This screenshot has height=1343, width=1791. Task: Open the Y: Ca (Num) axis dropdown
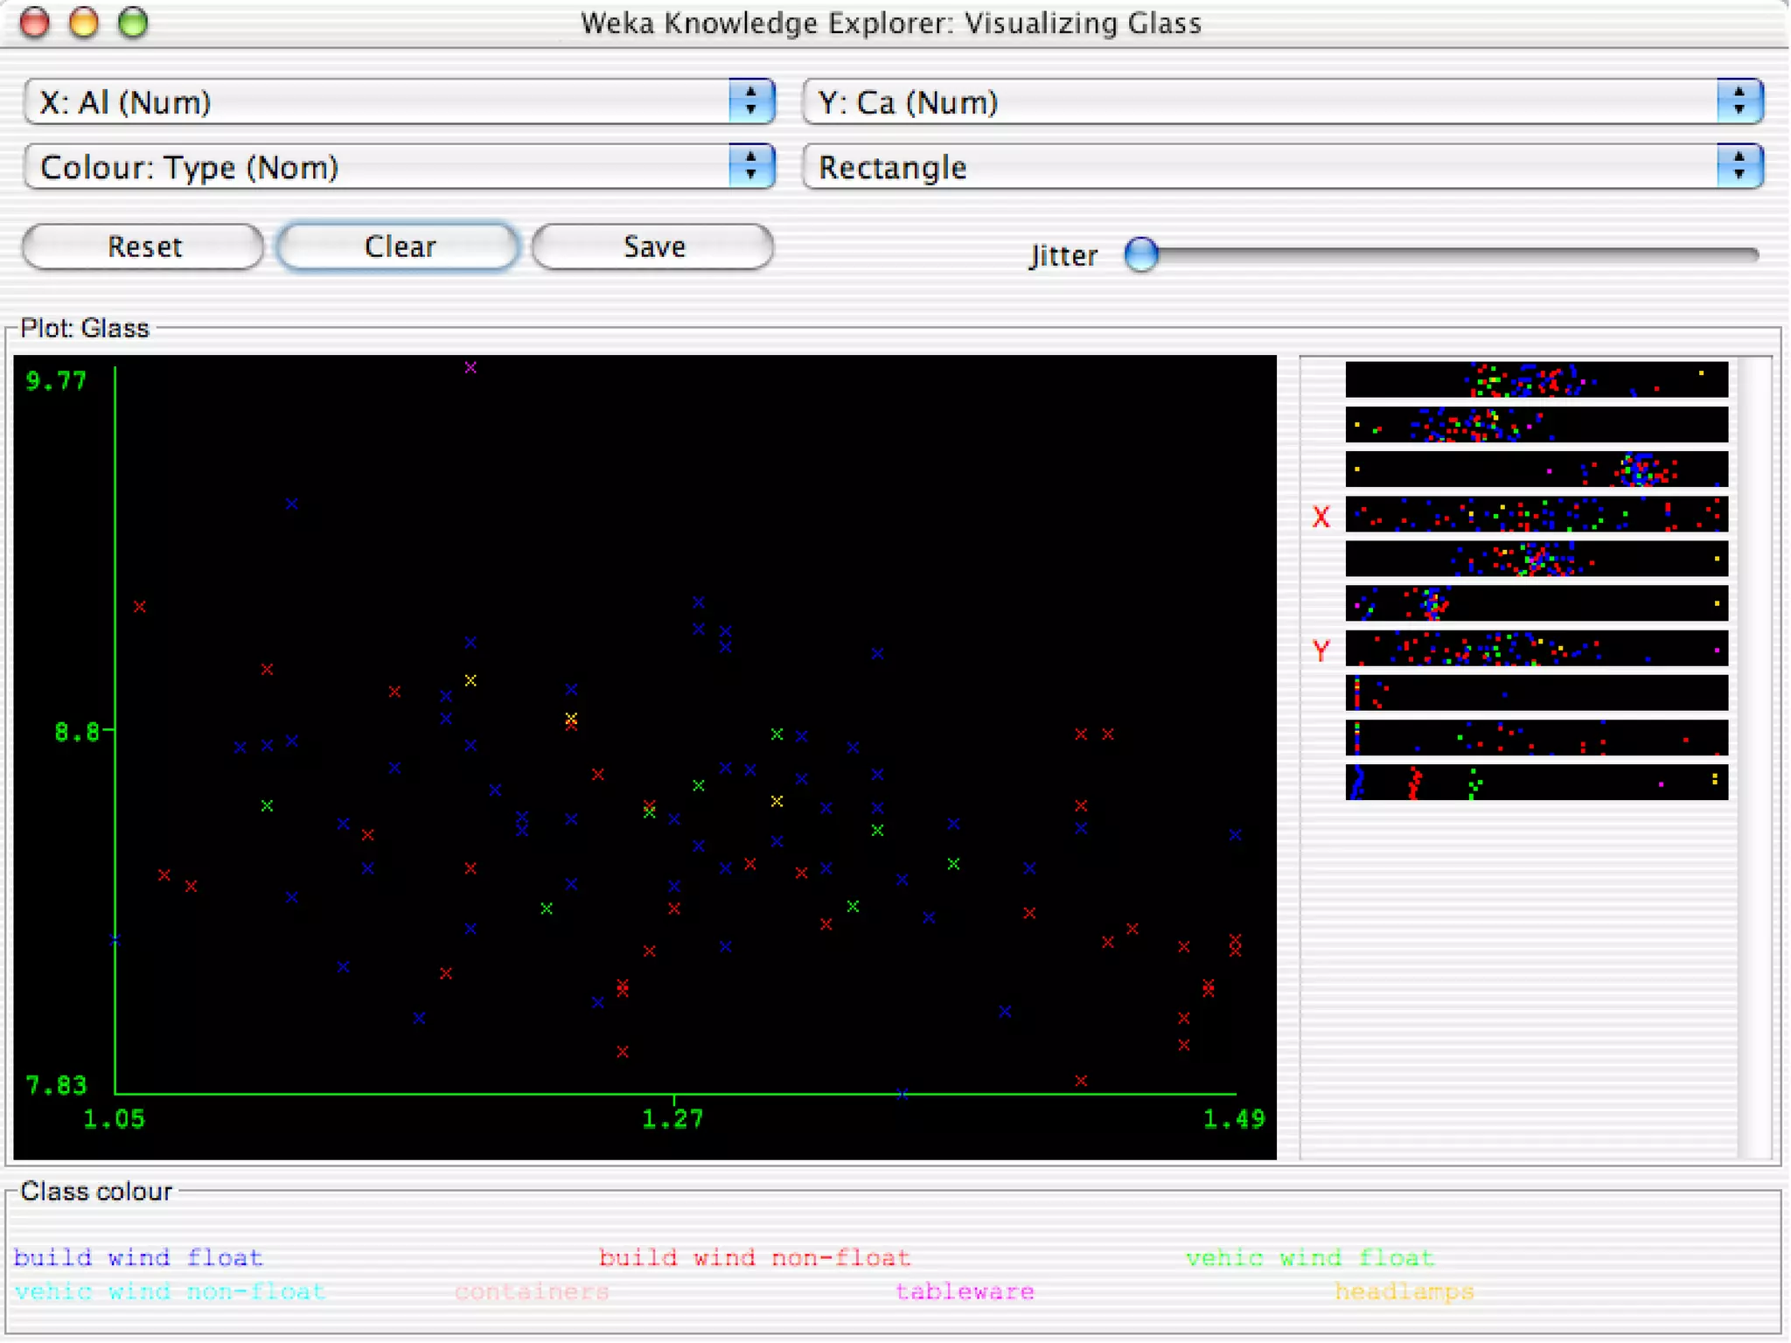pos(1282,102)
